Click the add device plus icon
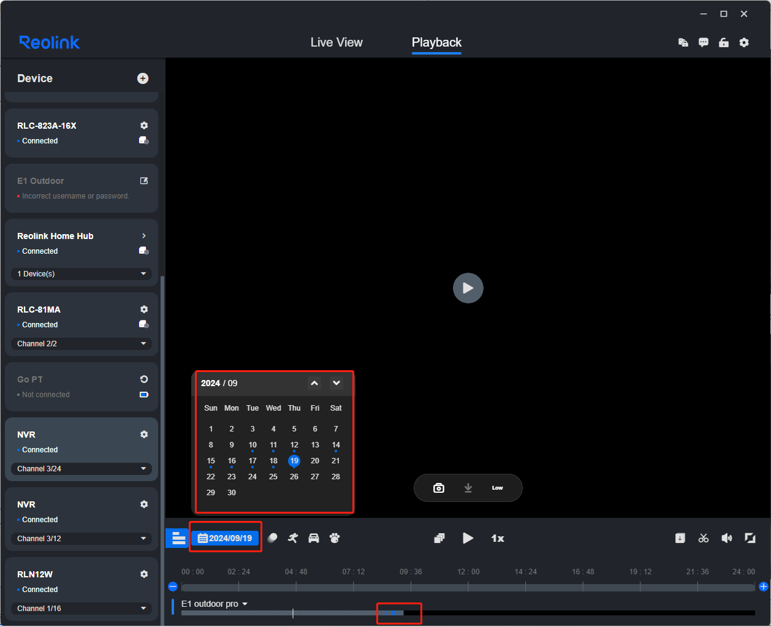771x627 pixels. (x=143, y=78)
